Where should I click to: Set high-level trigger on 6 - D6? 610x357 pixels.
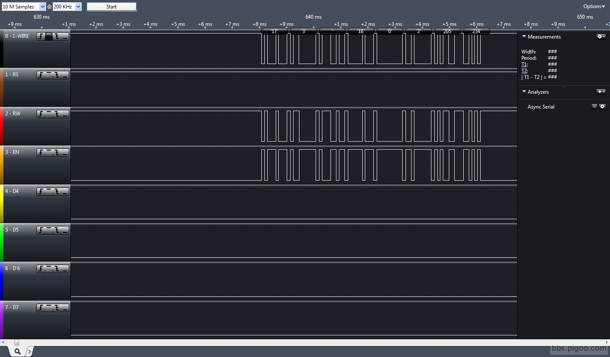49,269
